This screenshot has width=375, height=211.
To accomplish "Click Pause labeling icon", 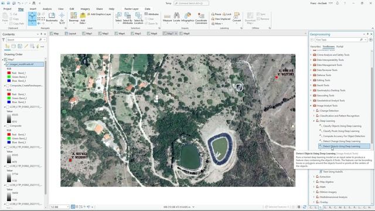I will pyautogui.click(x=213, y=14).
